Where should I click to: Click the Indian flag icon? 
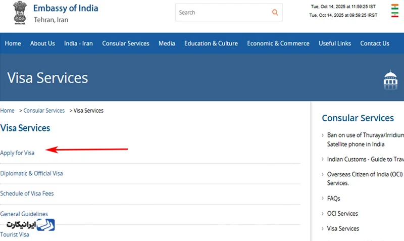point(394,7)
